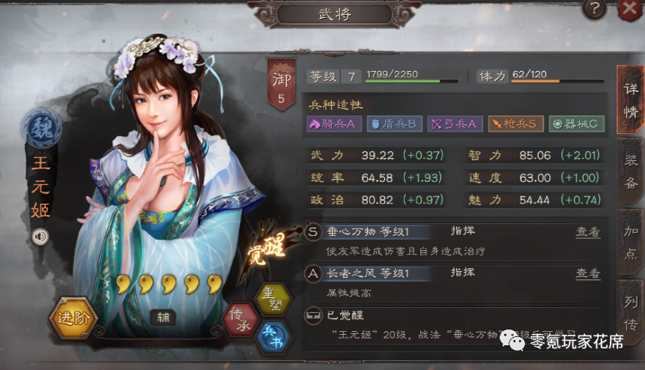This screenshot has height=370, width=645.
Task: Select the 传承 red hexagon icon
Action: coord(241,320)
